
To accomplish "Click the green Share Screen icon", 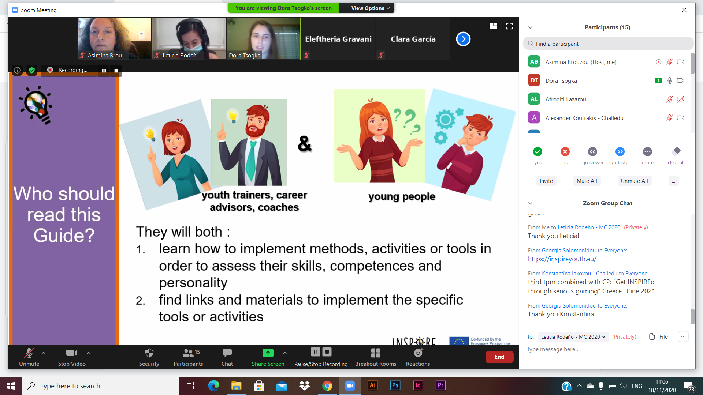I will [268, 353].
